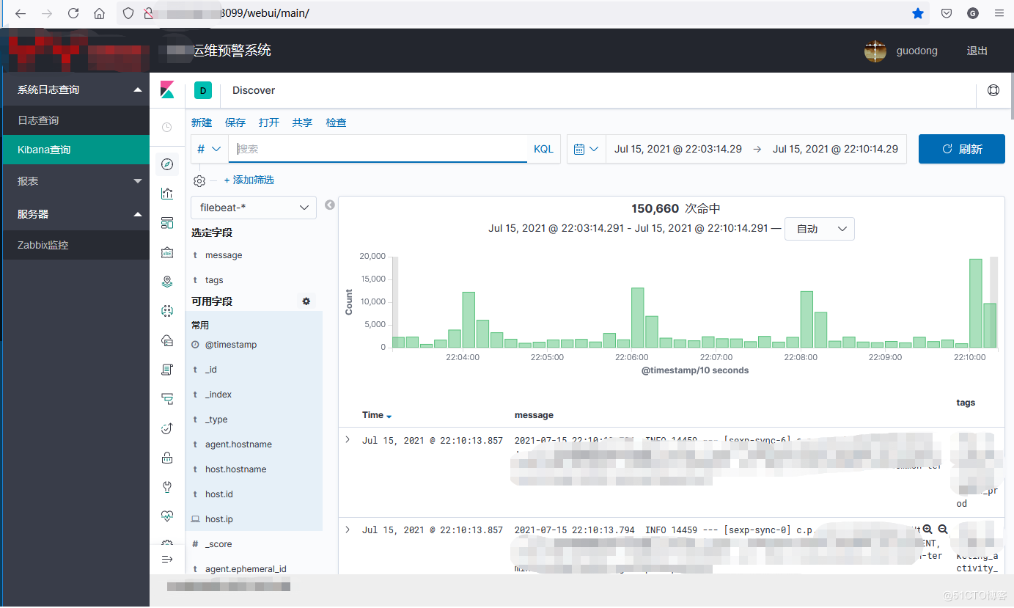Image resolution: width=1014 pixels, height=608 pixels.
Task: Open Dev Tools wrench icon
Action: (167, 486)
